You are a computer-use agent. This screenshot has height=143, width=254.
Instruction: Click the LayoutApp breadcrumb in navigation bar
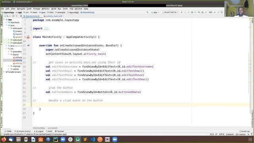tap(8, 12)
